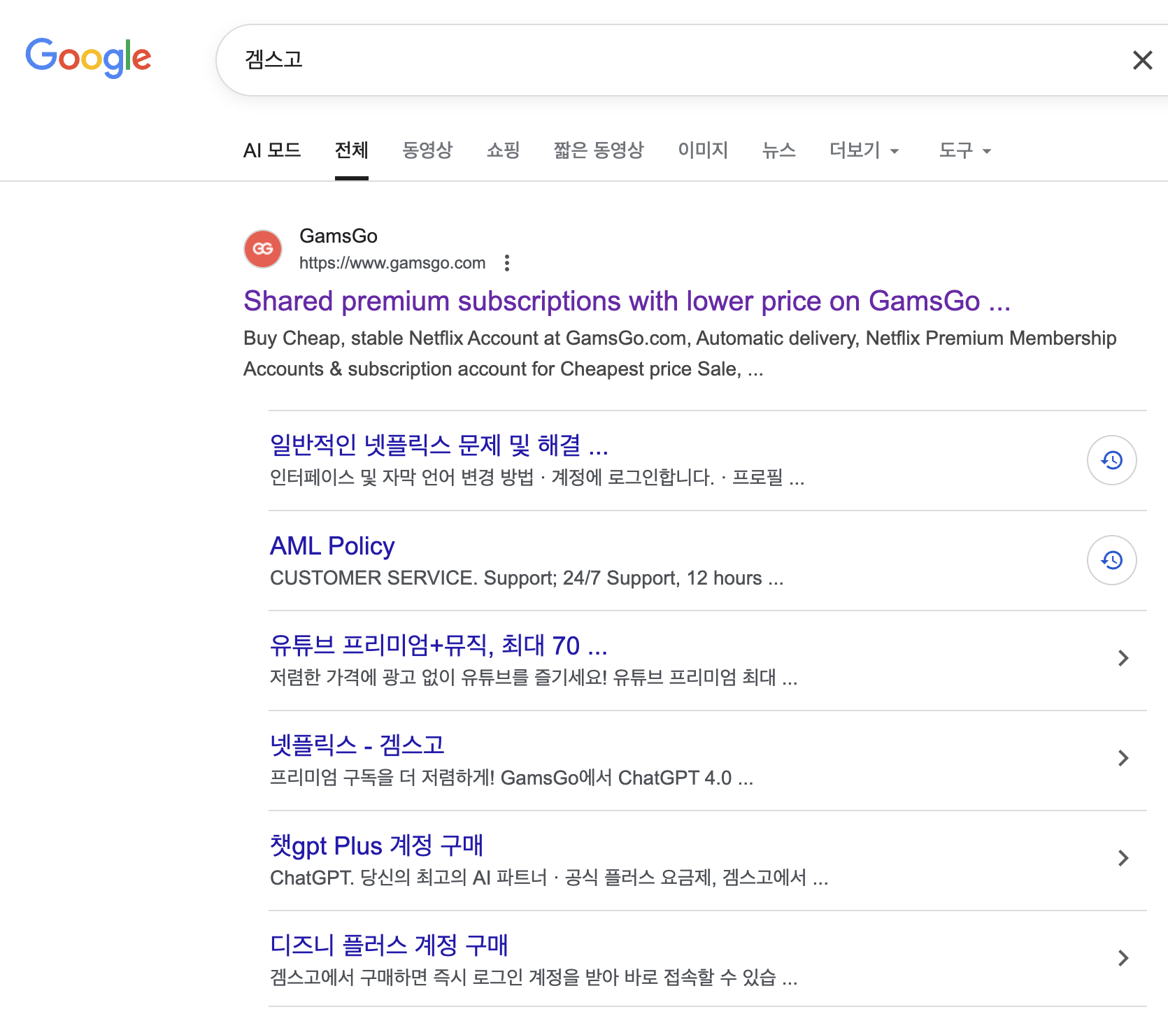Click the chevron on the 챗gpt Plus row

pyautogui.click(x=1123, y=858)
